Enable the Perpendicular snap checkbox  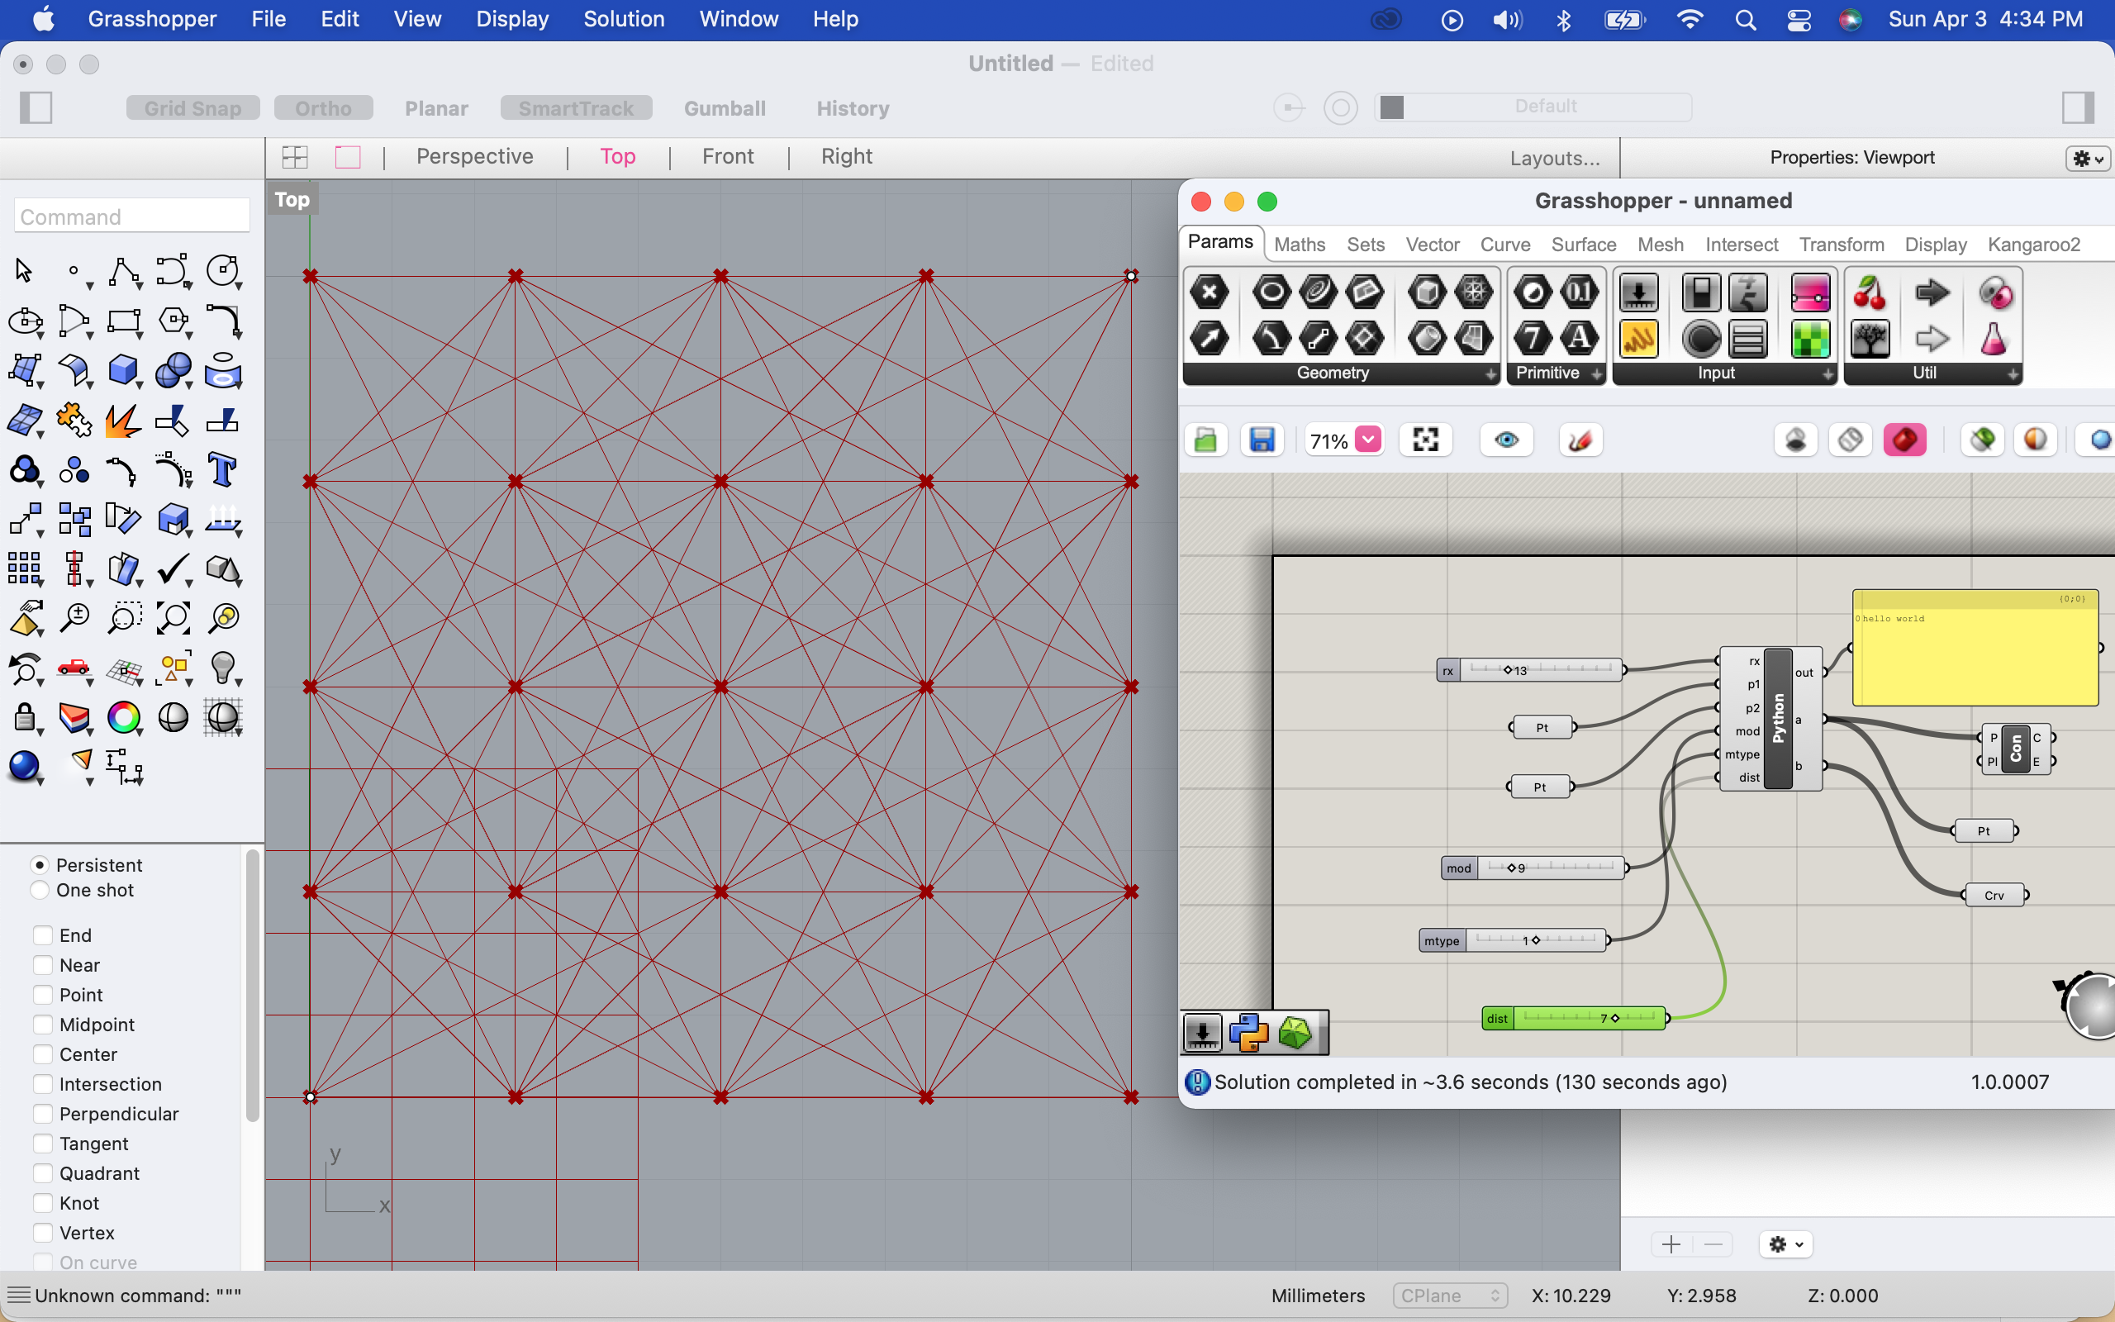pos(43,1114)
